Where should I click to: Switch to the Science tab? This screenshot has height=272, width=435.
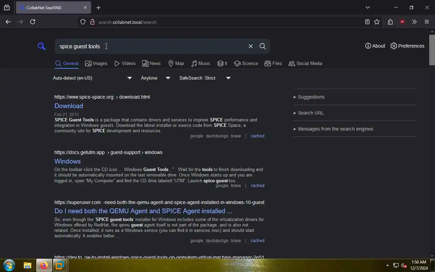pos(246,63)
